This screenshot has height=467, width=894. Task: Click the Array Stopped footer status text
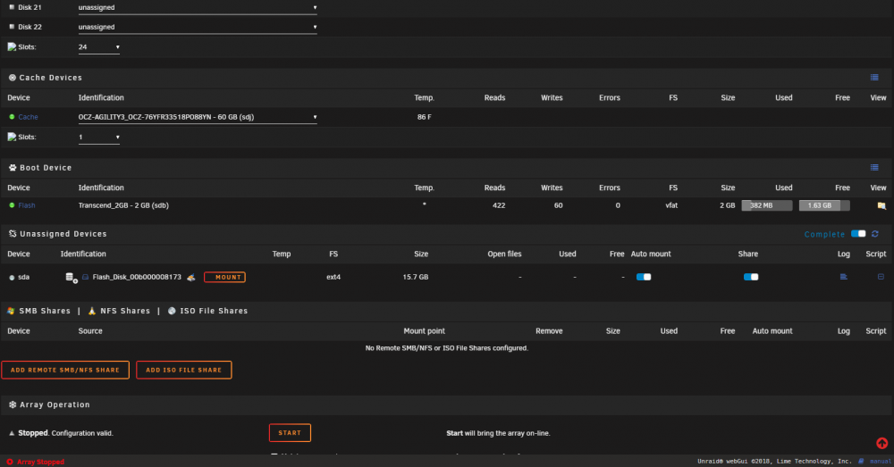[x=40, y=462]
